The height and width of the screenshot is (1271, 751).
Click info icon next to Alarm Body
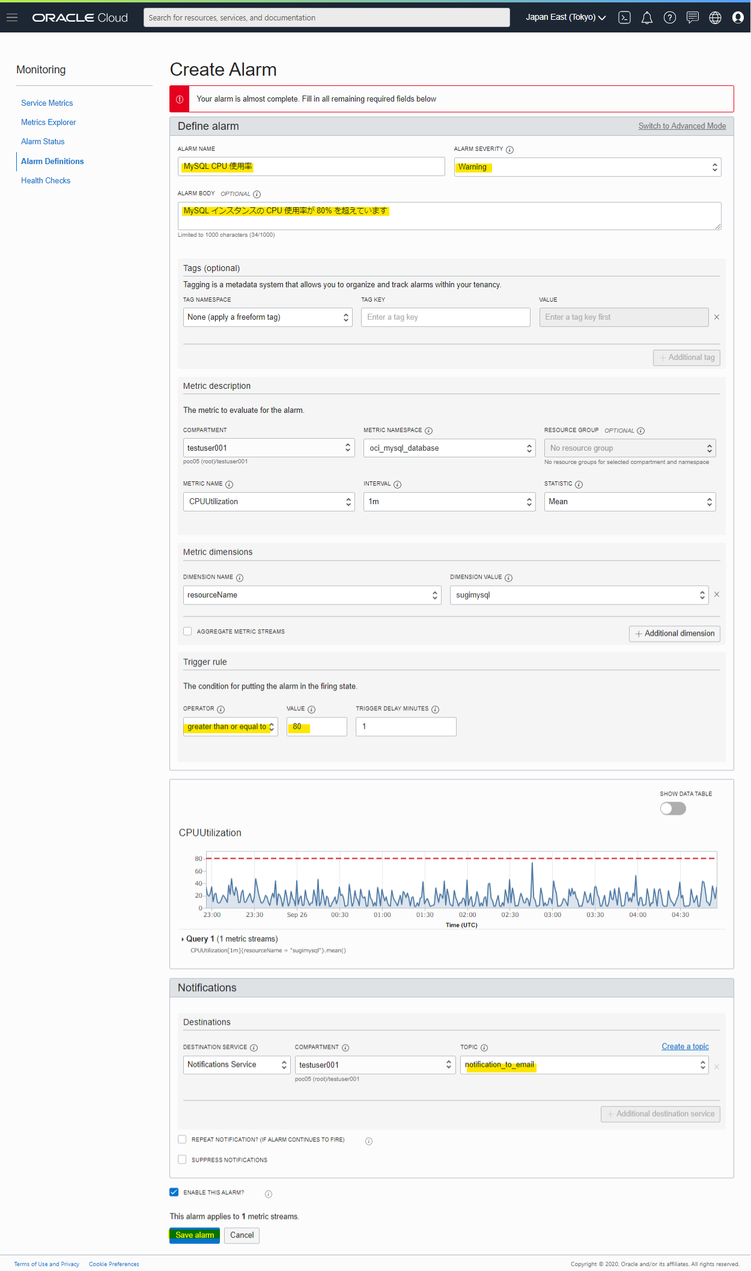(x=257, y=194)
